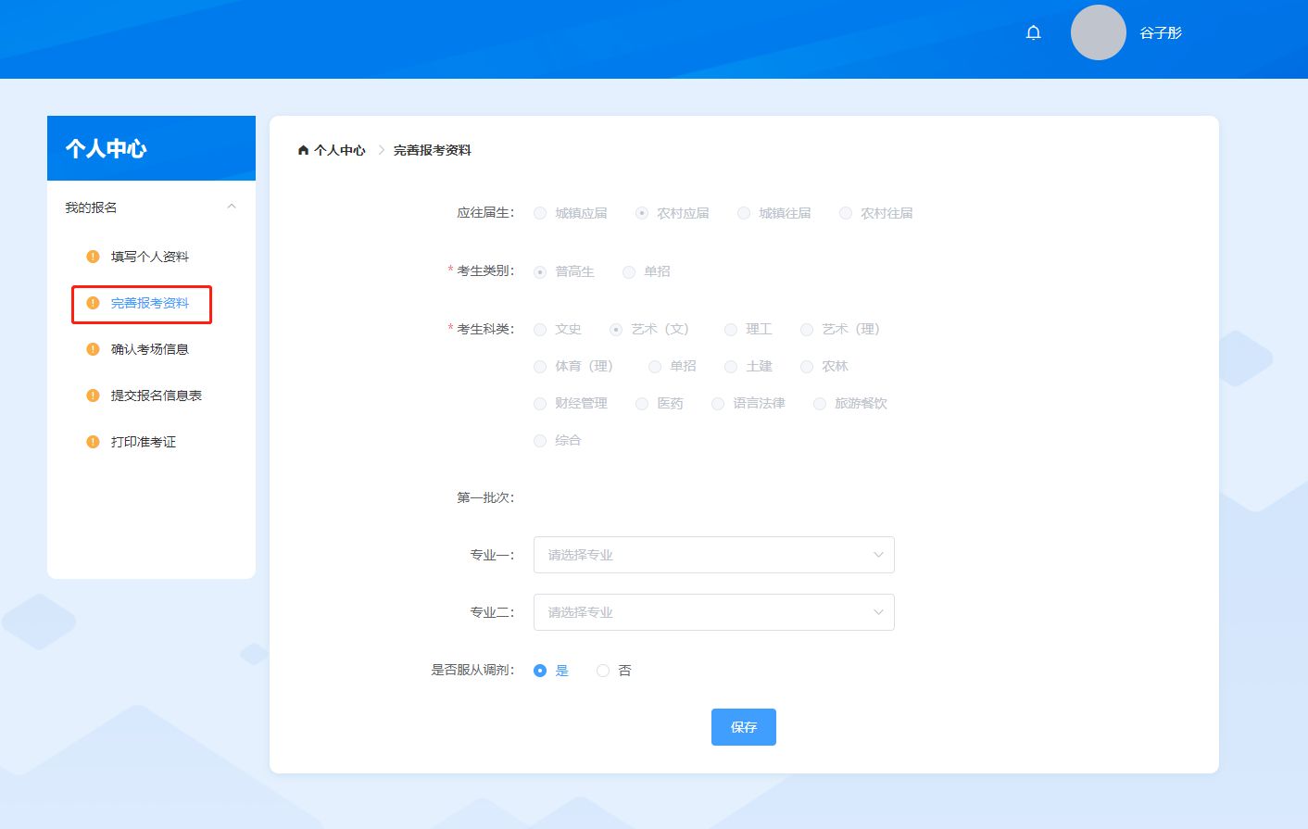
Task: Select 理工 subject radio
Action: [748, 329]
